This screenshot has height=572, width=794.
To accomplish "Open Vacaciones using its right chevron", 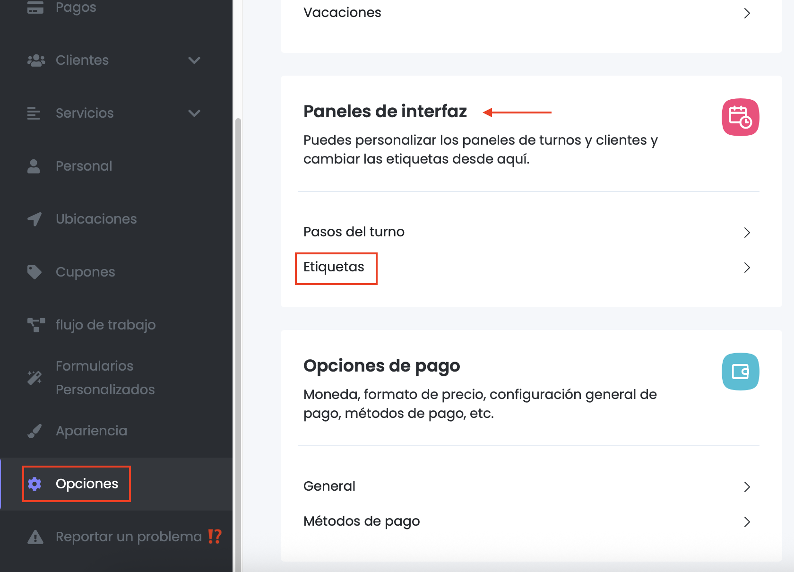I will tap(747, 13).
